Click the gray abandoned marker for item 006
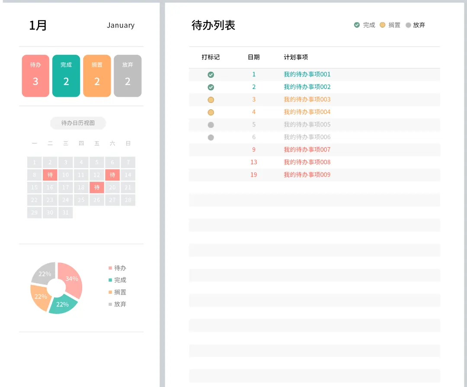This screenshot has width=467, height=387. 211,137
